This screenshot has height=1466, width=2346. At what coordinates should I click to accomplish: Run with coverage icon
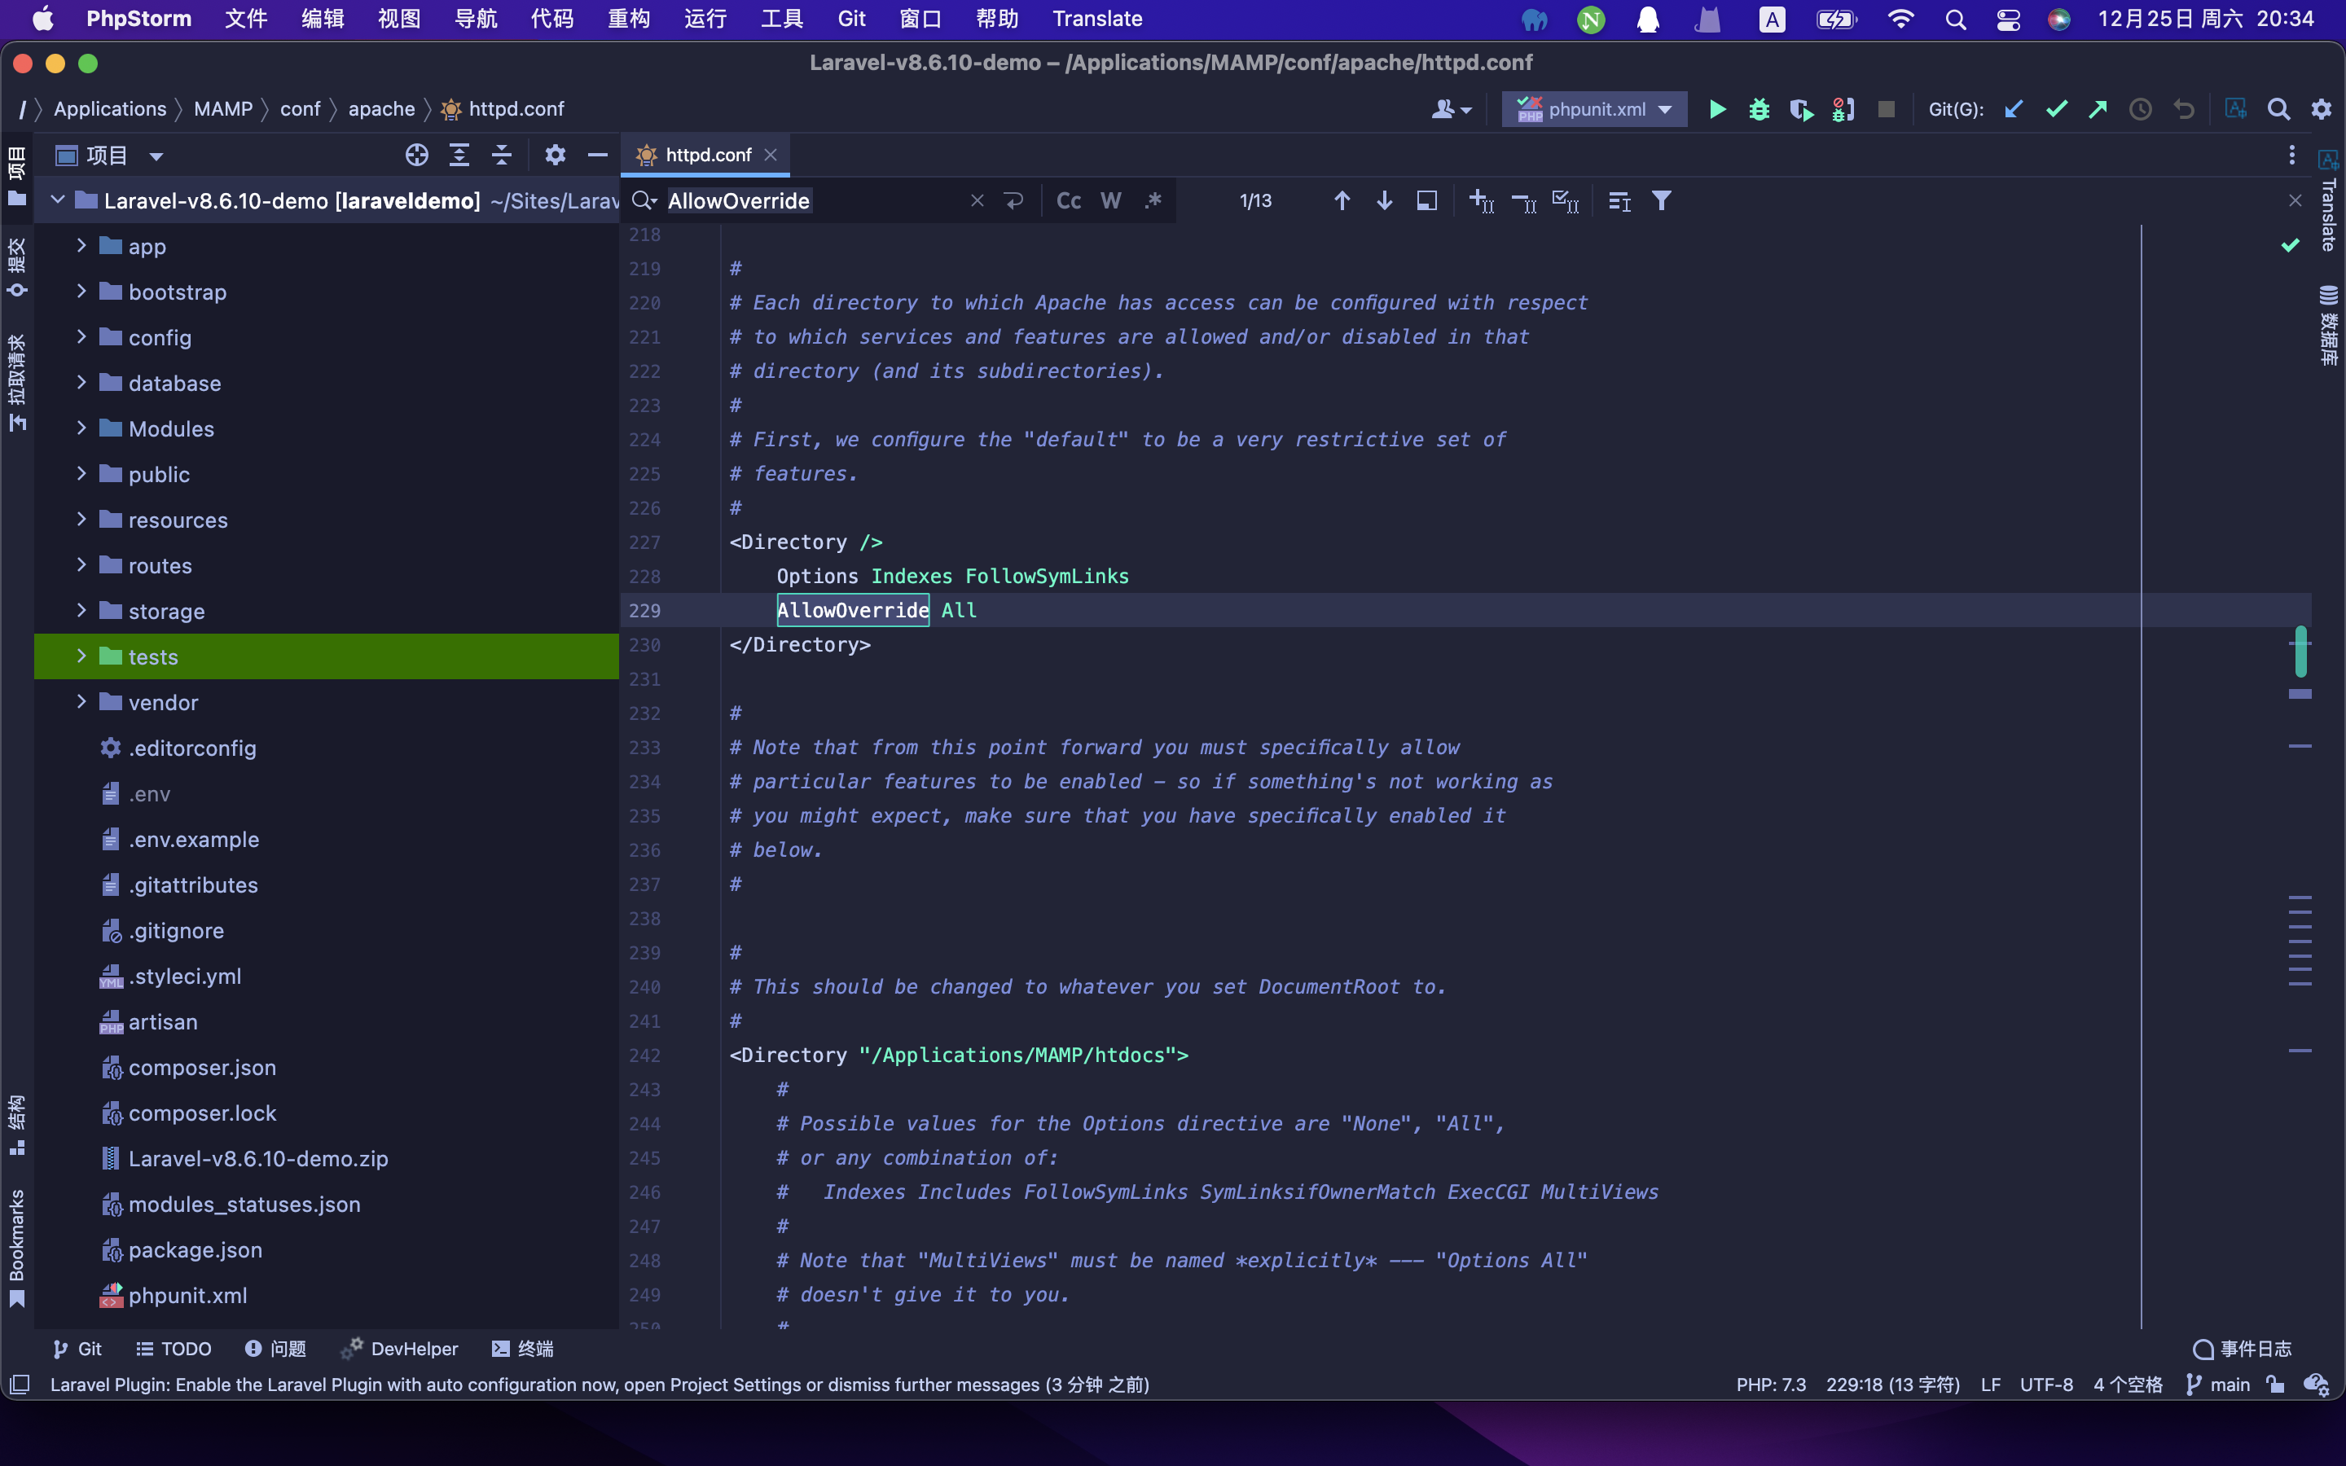(1801, 110)
